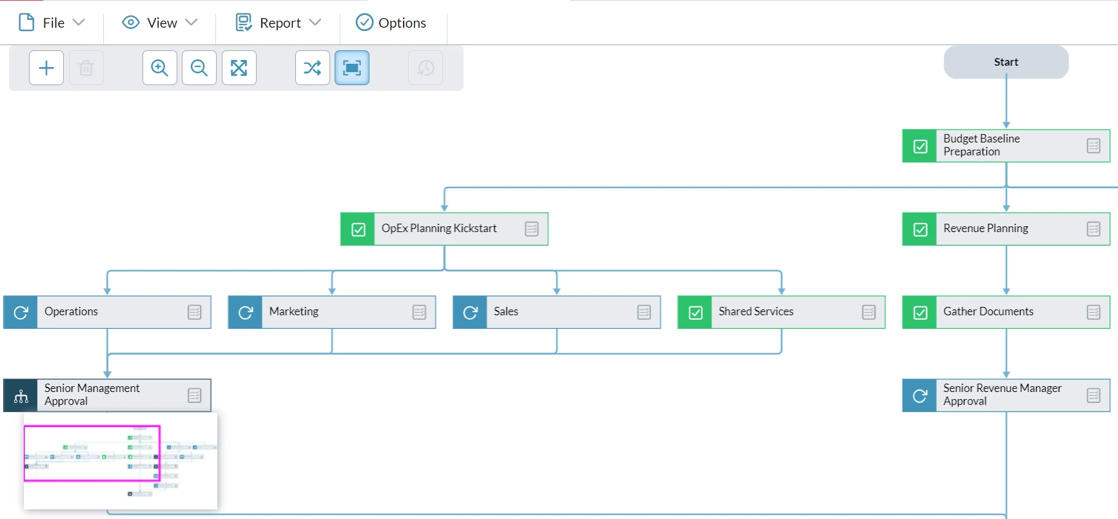Open the Senior Management Approval details icon

(x=194, y=395)
